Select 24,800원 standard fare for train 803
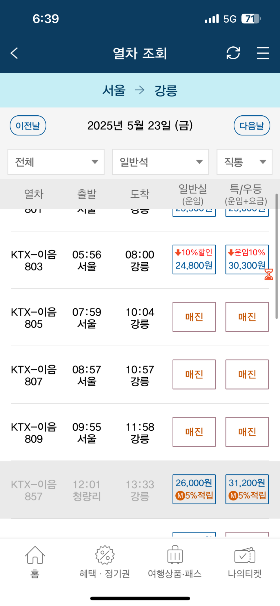 click(x=194, y=259)
